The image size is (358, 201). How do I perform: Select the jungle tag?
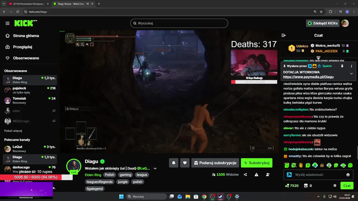(123, 182)
